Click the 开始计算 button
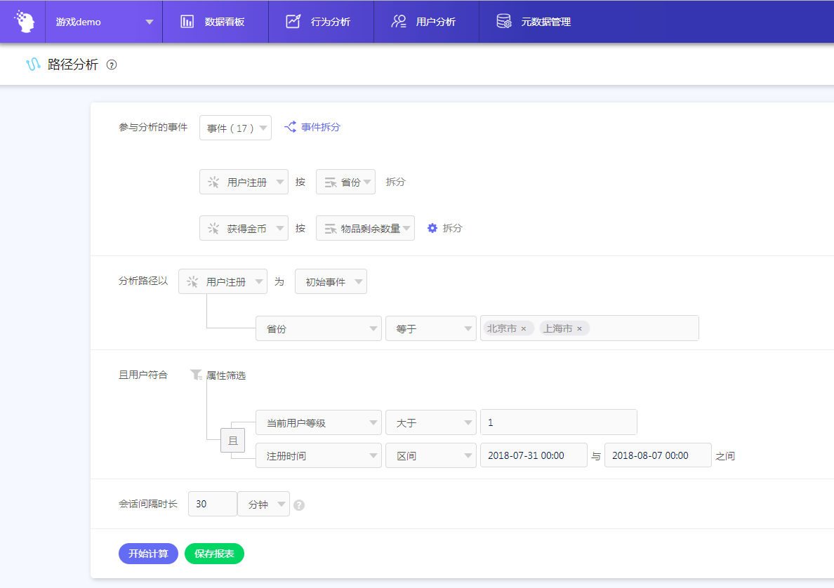This screenshot has height=588, width=834. click(x=148, y=554)
